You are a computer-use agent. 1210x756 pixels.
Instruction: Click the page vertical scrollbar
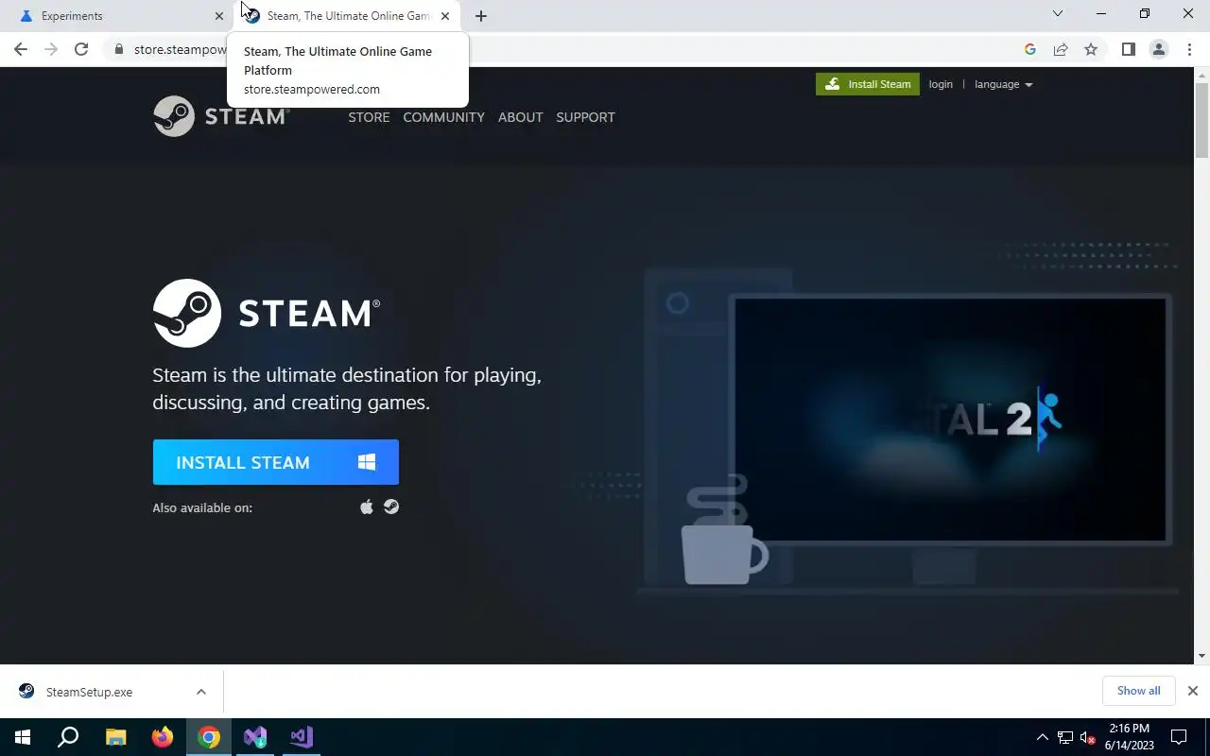[1201, 120]
